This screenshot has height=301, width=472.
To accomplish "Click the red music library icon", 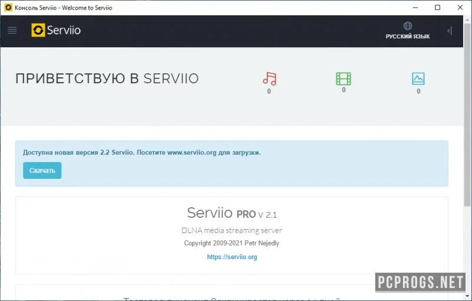I will [270, 78].
